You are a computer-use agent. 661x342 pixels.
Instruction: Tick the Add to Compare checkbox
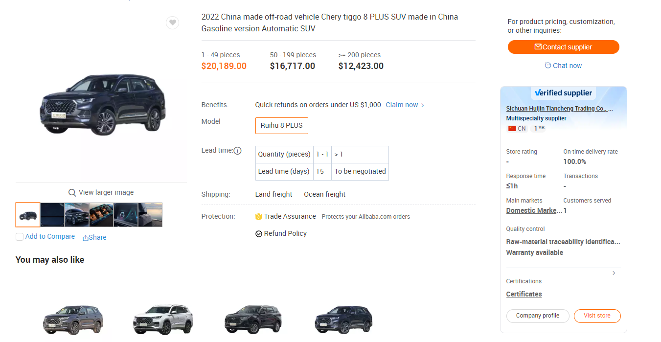pyautogui.click(x=20, y=237)
